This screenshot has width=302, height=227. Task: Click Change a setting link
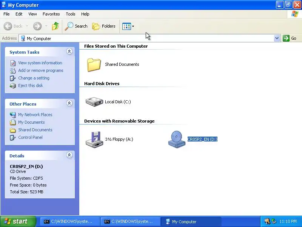pyautogui.click(x=34, y=78)
